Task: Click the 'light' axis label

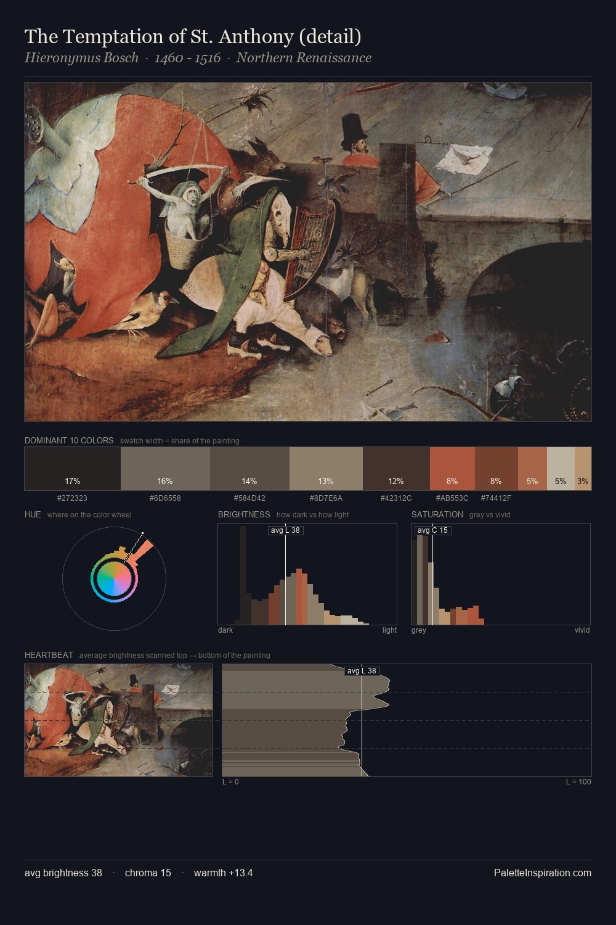Action: coord(389,630)
